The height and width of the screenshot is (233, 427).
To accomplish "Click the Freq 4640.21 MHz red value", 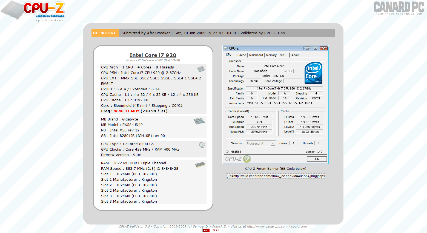I will tap(127, 111).
